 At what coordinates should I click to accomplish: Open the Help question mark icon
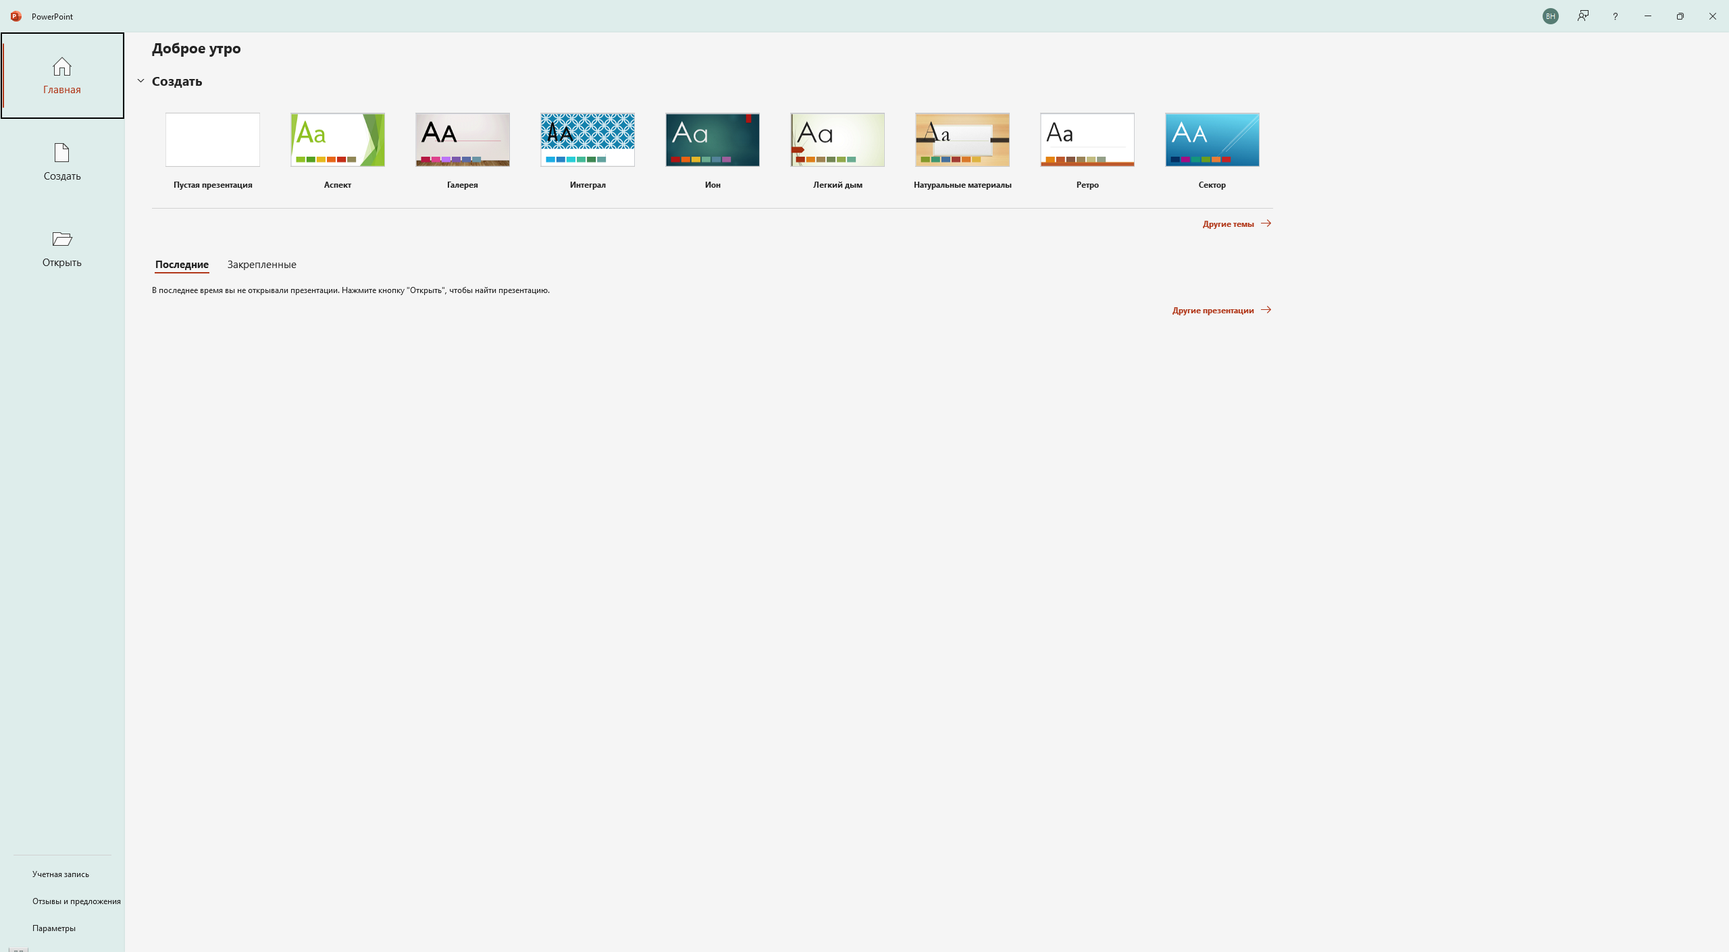(x=1615, y=16)
